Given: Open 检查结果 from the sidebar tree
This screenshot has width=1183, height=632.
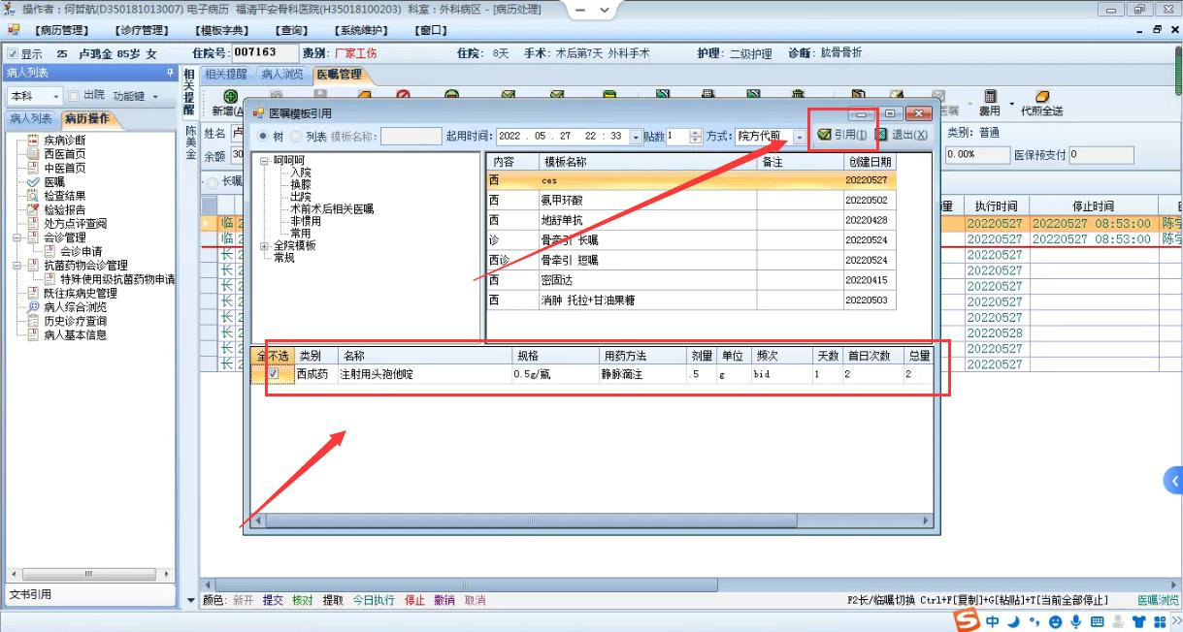Looking at the screenshot, I should (x=64, y=196).
